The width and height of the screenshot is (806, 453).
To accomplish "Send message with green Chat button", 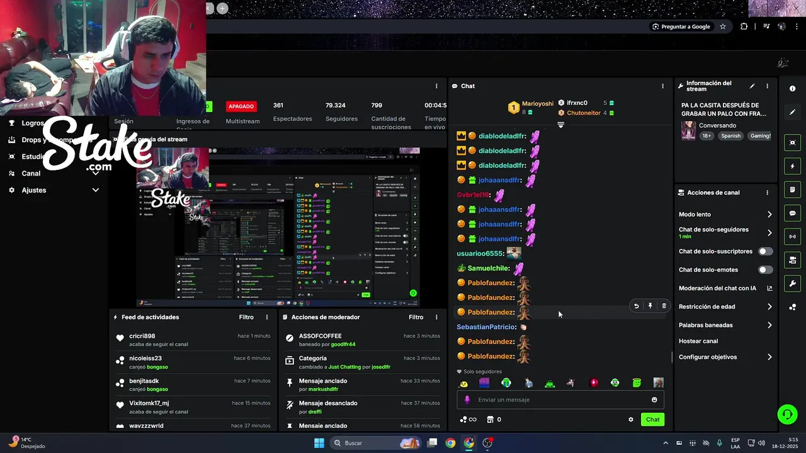I will pyautogui.click(x=652, y=420).
